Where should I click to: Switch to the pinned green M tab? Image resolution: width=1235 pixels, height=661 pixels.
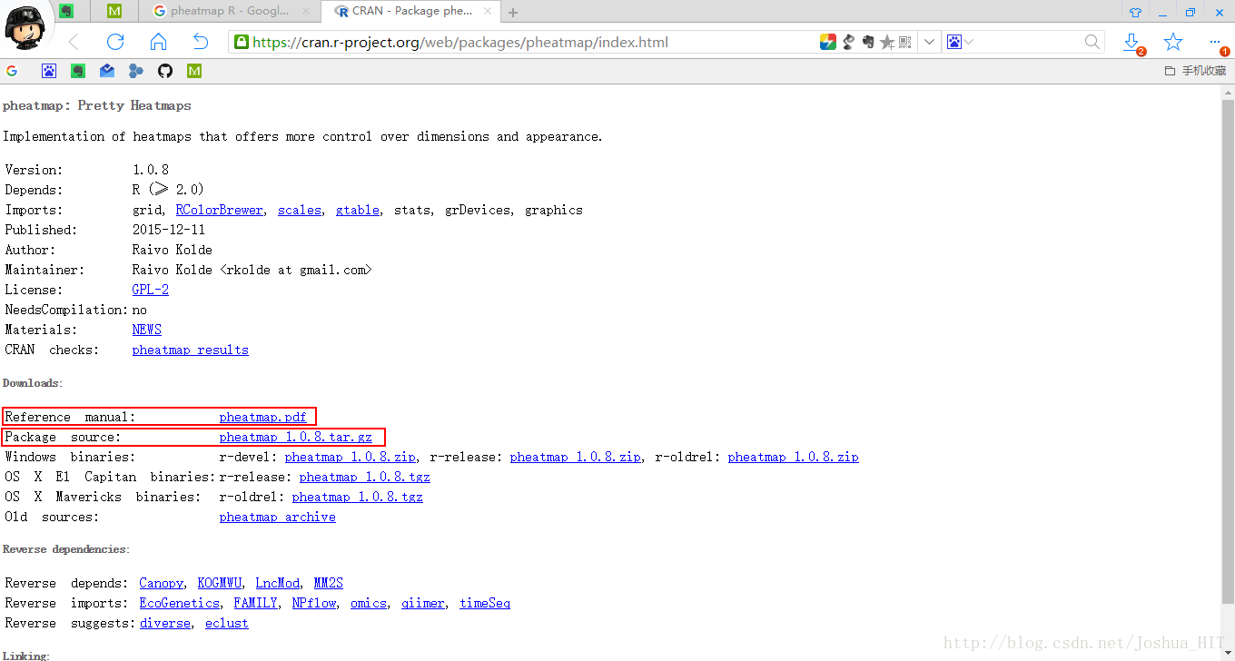[114, 12]
